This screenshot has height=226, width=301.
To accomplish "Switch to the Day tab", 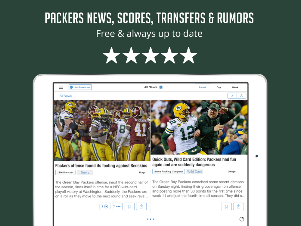I will coord(219,87).
